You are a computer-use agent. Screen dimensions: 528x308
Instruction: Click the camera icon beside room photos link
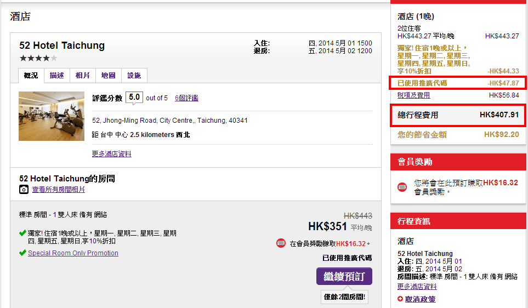click(x=24, y=190)
